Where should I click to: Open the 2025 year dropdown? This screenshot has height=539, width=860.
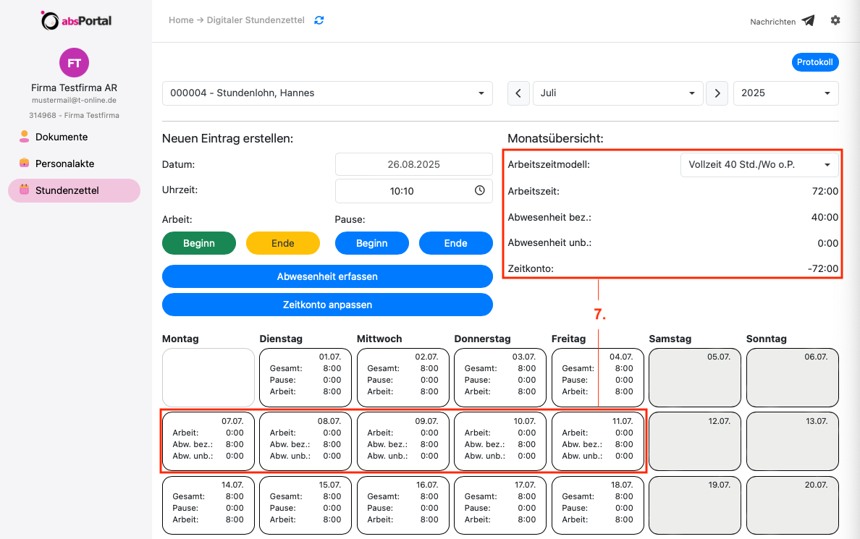pos(785,93)
